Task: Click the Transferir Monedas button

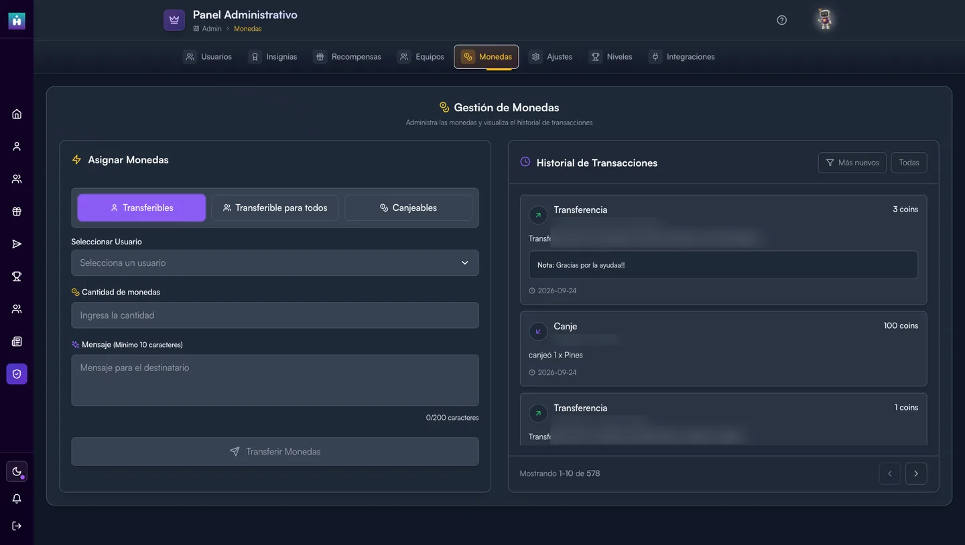Action: point(275,451)
